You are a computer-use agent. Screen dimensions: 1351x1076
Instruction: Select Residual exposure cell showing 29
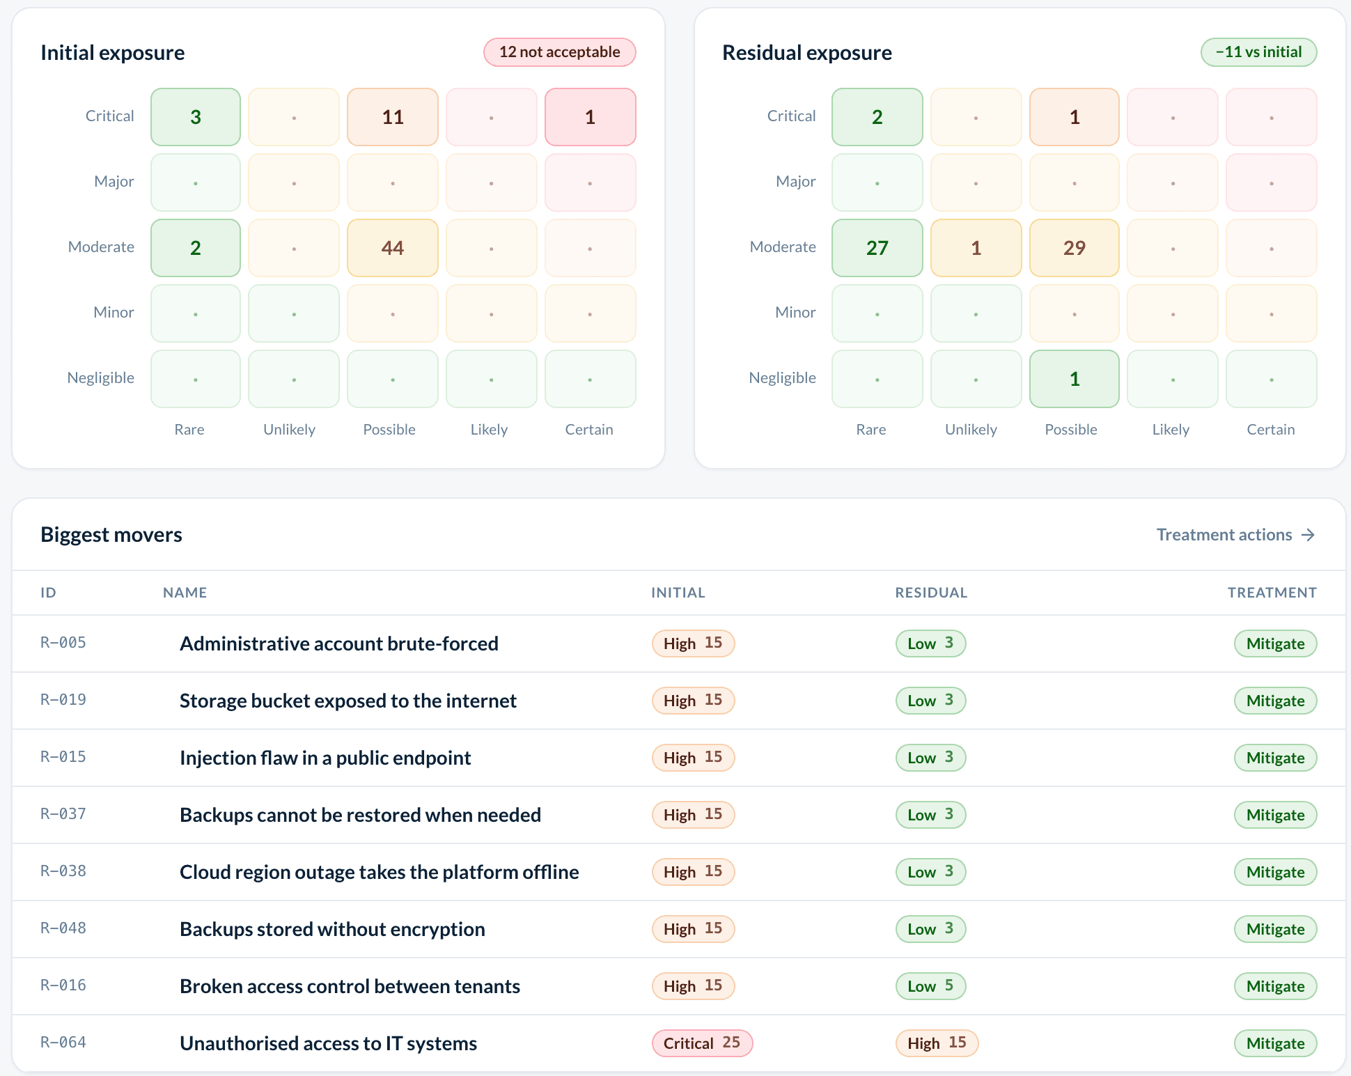[x=1075, y=248]
